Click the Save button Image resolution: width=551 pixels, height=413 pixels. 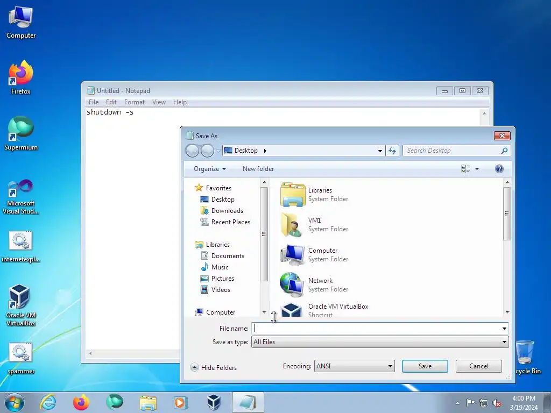click(x=425, y=366)
